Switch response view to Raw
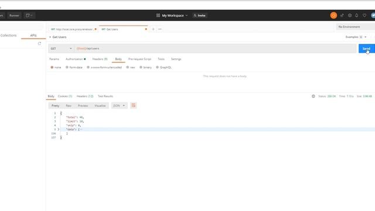 point(69,105)
